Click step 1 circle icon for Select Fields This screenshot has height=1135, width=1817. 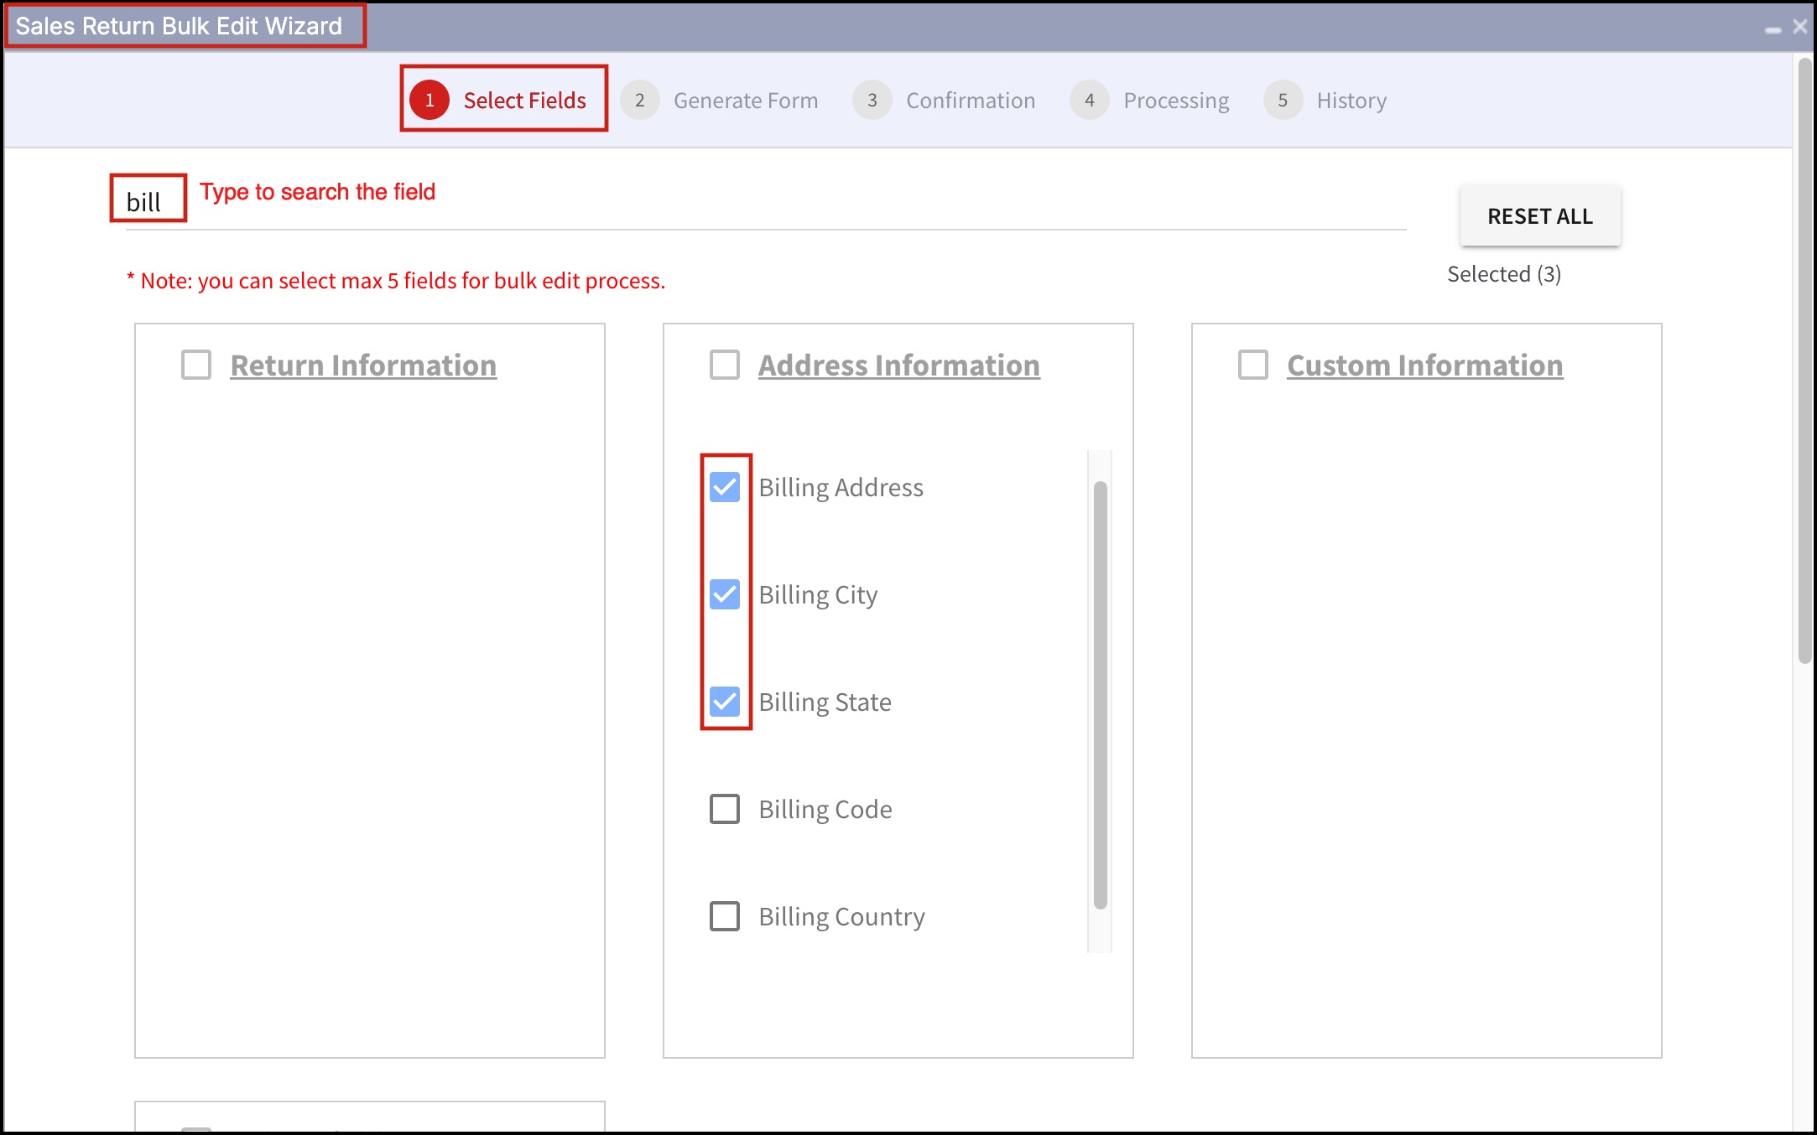[430, 101]
